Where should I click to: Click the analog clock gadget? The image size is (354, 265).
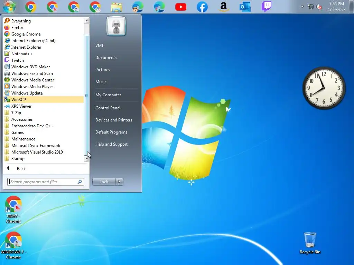pyautogui.click(x=324, y=88)
